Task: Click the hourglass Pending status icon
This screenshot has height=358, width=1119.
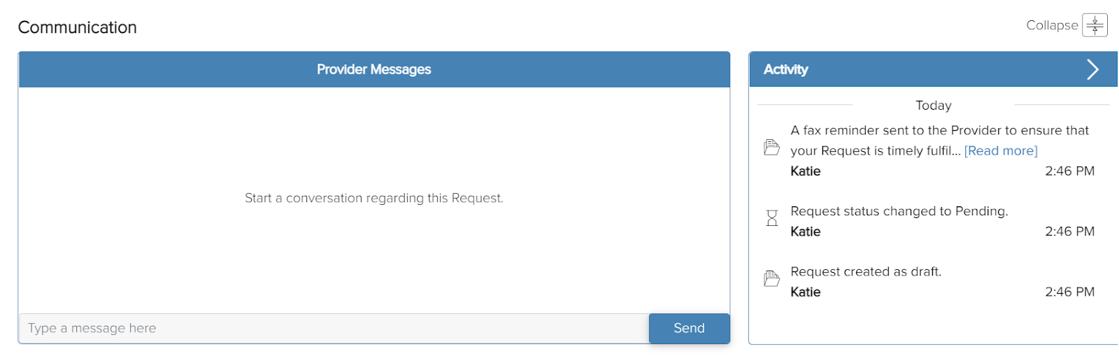Action: tap(771, 218)
